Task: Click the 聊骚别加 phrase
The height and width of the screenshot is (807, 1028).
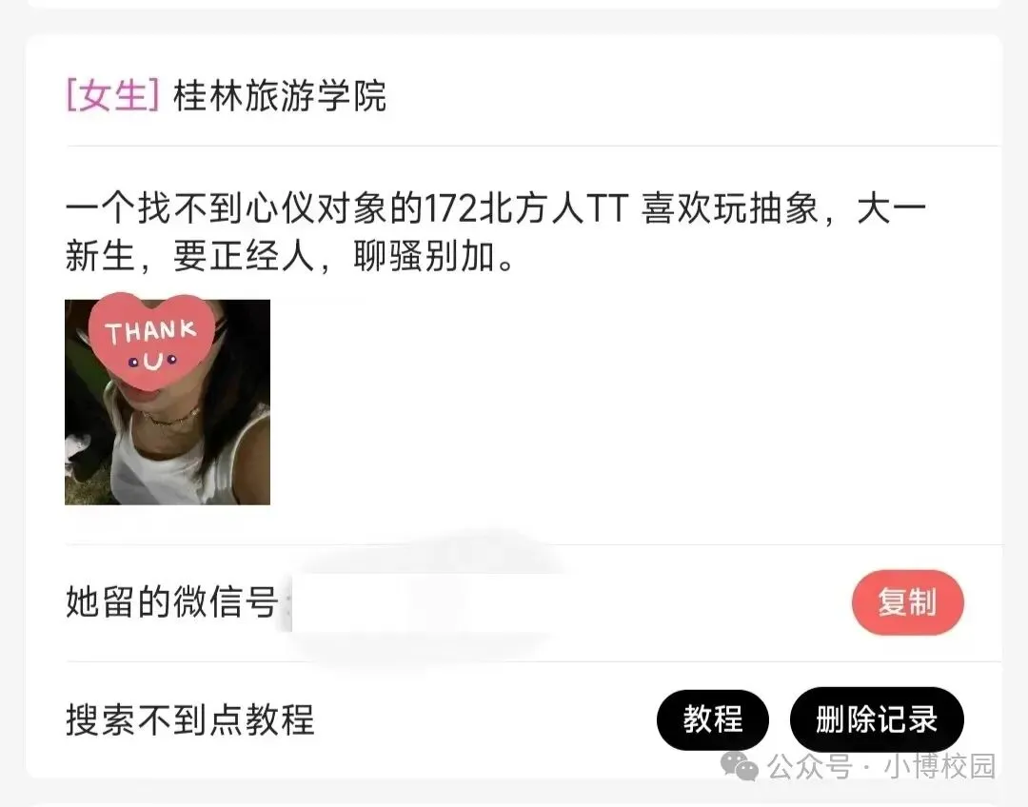Action: (x=425, y=256)
